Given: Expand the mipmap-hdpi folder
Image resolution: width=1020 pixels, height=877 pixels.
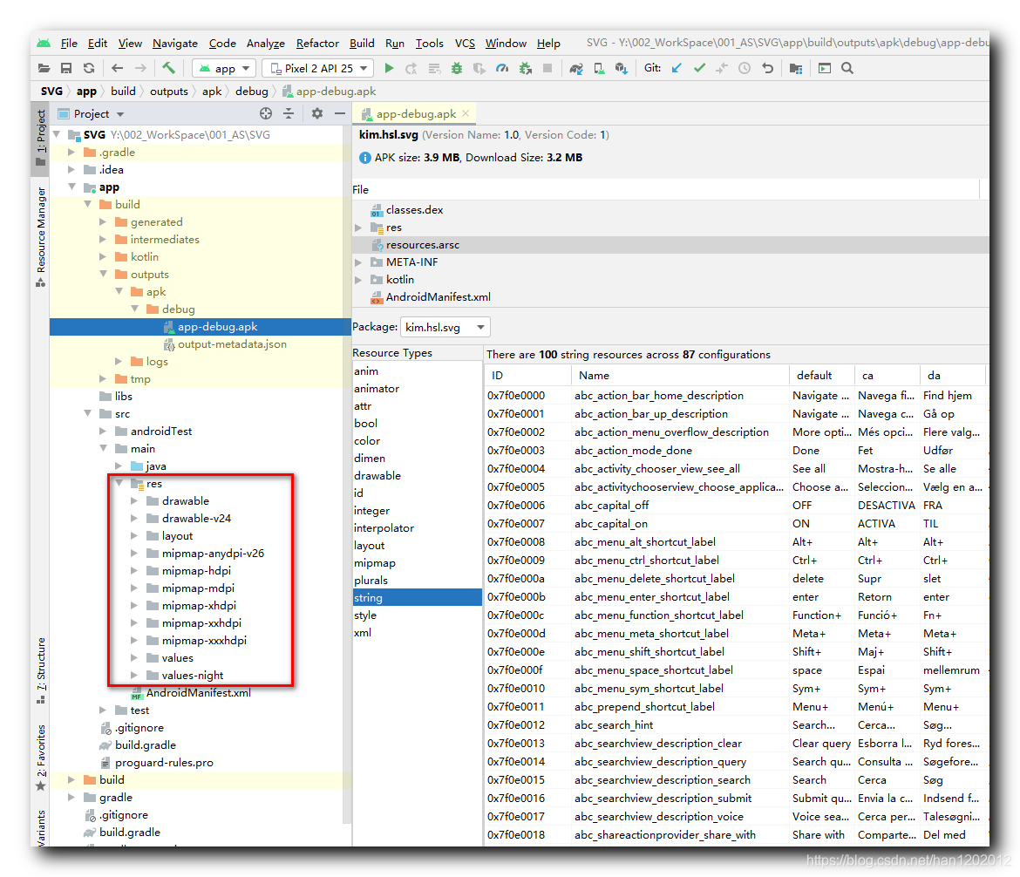Looking at the screenshot, I should 134,570.
